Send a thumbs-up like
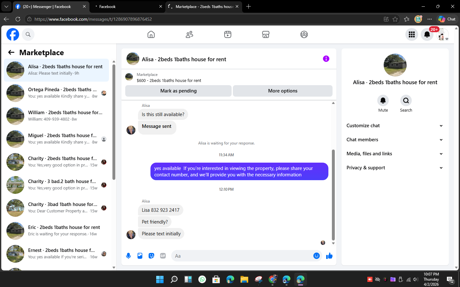The width and height of the screenshot is (460, 287). [x=329, y=256]
